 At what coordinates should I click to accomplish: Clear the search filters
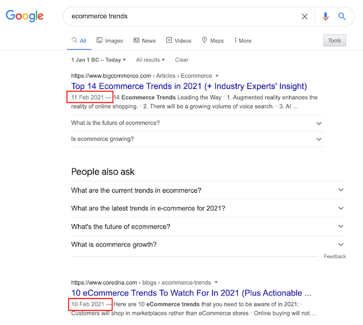coord(181,60)
